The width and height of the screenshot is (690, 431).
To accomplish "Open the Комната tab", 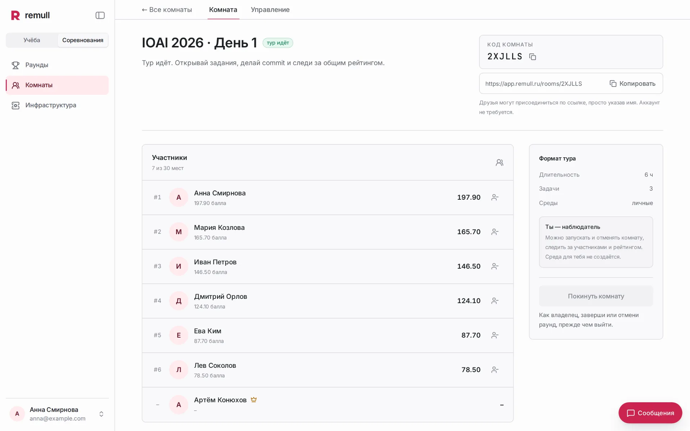I will coord(223,10).
